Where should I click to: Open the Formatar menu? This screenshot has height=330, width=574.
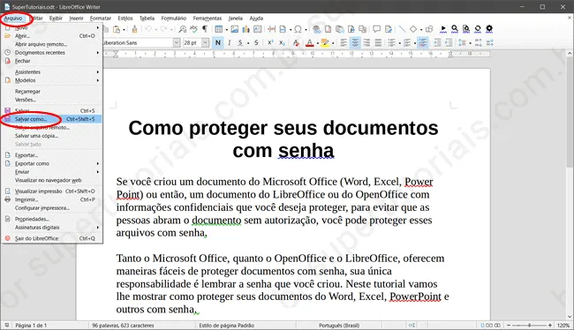click(x=101, y=19)
